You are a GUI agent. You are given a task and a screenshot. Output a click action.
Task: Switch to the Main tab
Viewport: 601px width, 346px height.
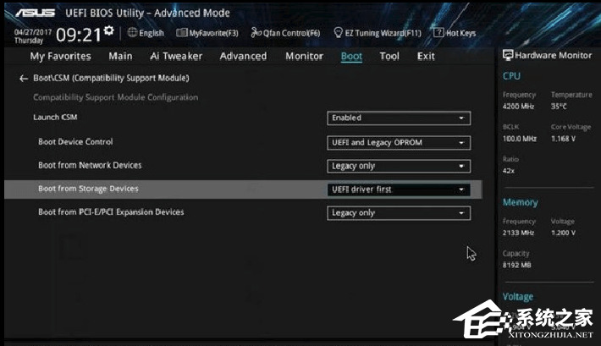click(x=120, y=57)
